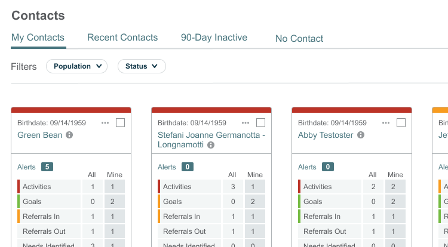This screenshot has width=448, height=247.
Task: Click Activities All value 3 on Stefani card
Action: (233, 187)
